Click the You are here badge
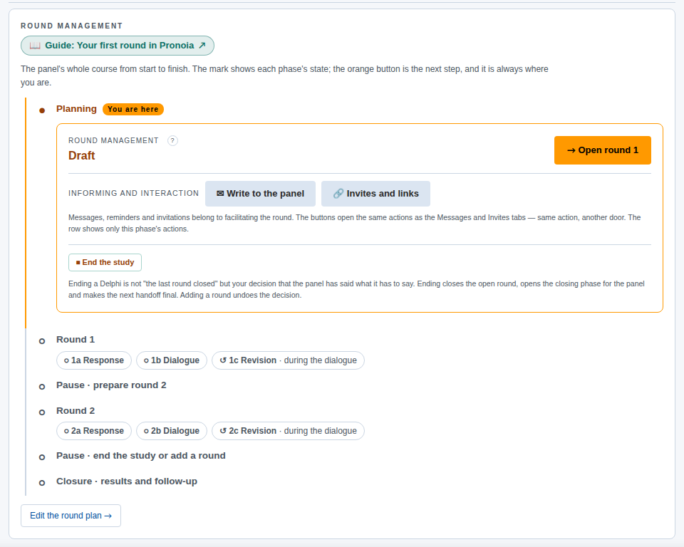The height and width of the screenshot is (547, 684). pos(133,110)
